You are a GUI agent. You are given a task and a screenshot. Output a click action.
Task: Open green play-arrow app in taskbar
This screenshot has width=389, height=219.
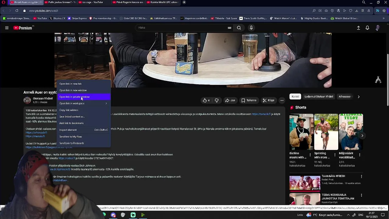(143, 215)
